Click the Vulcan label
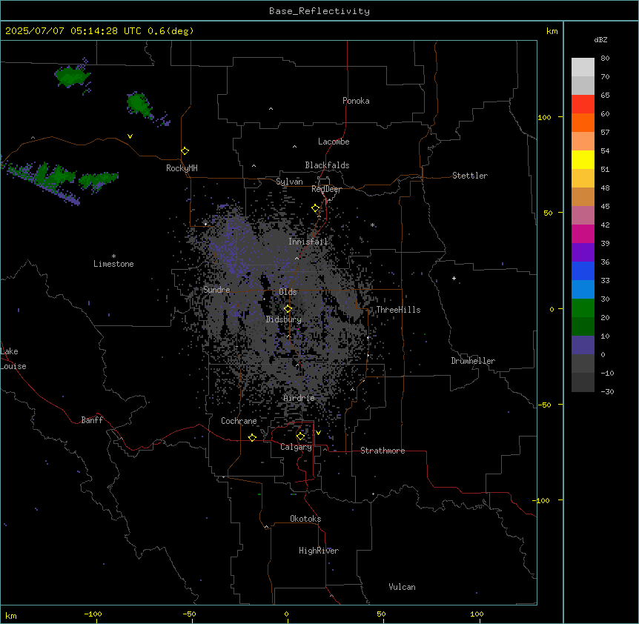 [402, 587]
